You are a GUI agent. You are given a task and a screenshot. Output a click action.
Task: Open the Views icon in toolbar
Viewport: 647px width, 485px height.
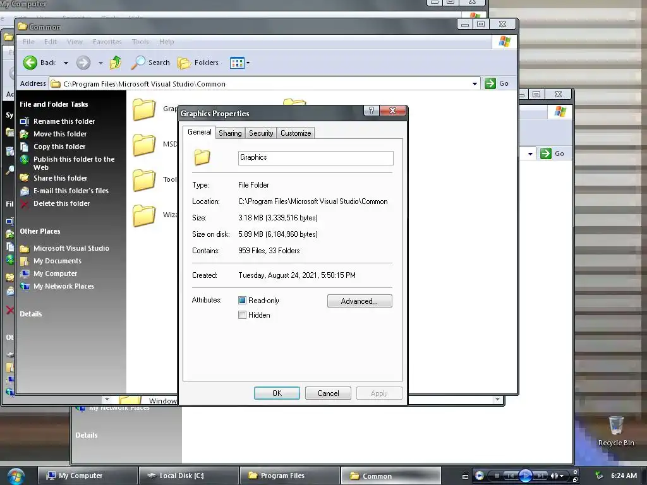(x=238, y=63)
